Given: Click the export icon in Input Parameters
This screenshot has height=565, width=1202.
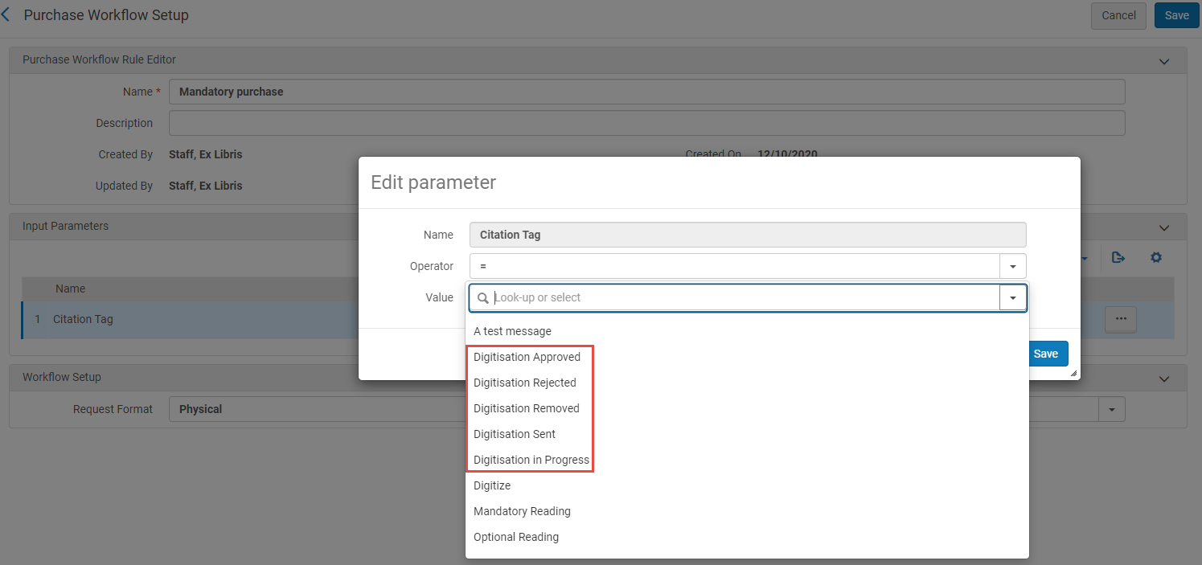Looking at the screenshot, I should coord(1118,258).
